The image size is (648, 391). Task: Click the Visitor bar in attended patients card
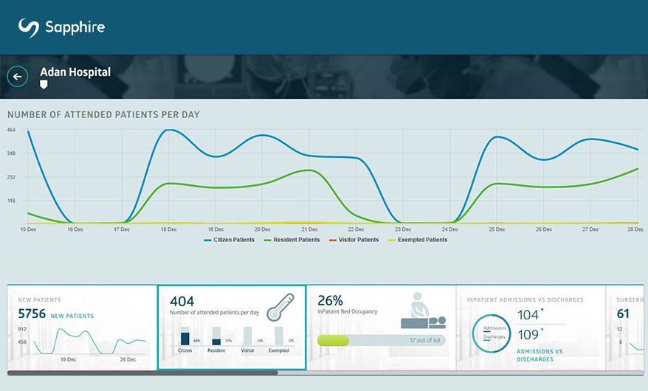pyautogui.click(x=247, y=336)
